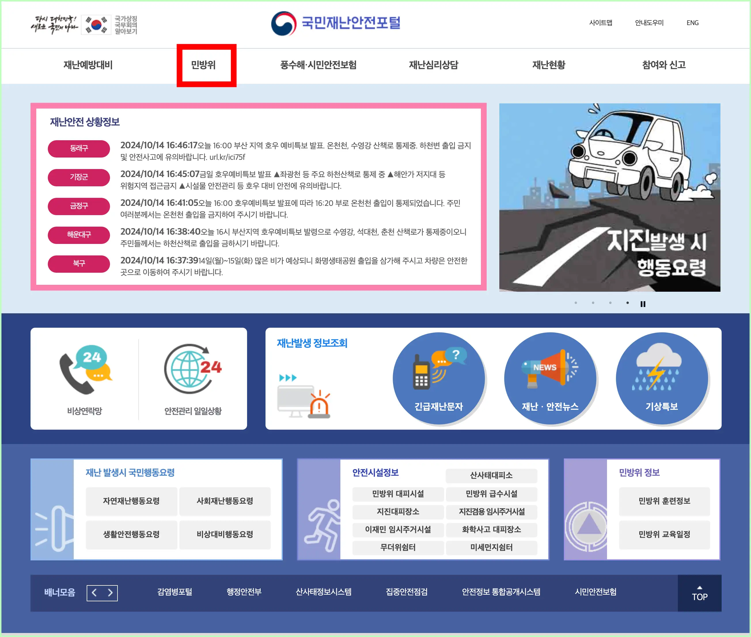Switch language using the ENG link
Image resolution: width=751 pixels, height=637 pixels.
pos(692,23)
